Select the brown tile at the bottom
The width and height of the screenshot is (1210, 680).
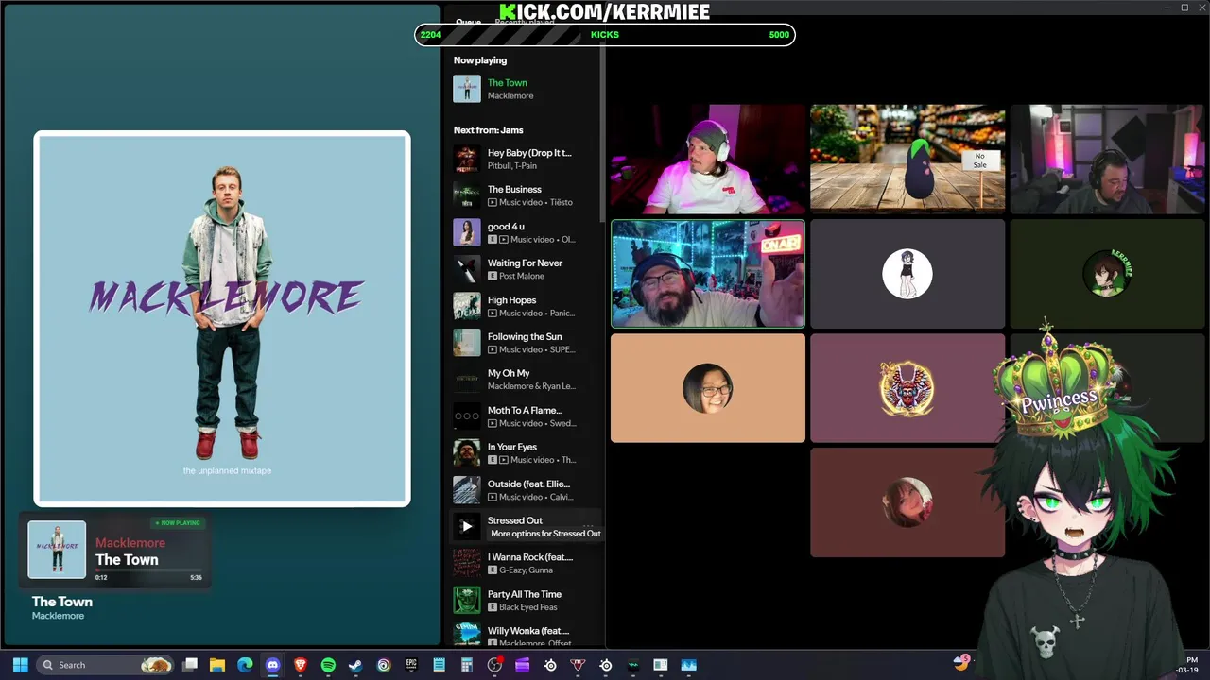pos(907,502)
